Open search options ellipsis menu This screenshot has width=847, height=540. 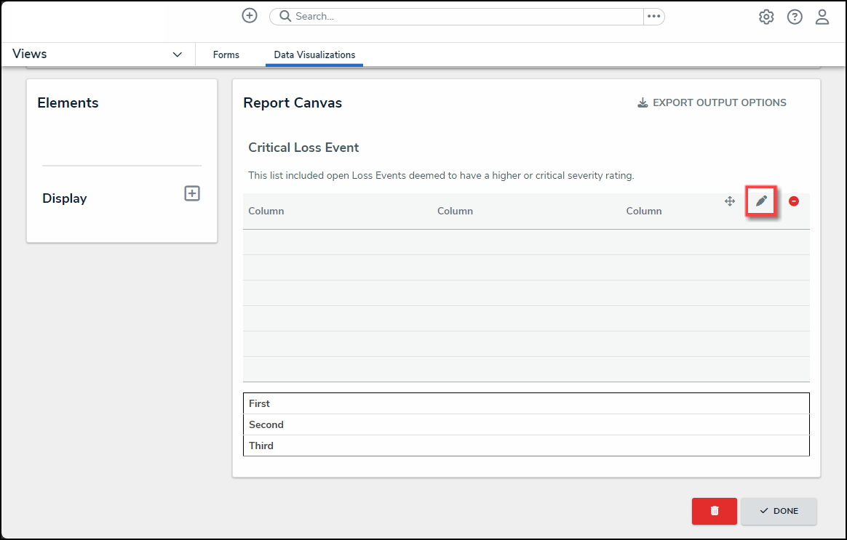pos(653,16)
